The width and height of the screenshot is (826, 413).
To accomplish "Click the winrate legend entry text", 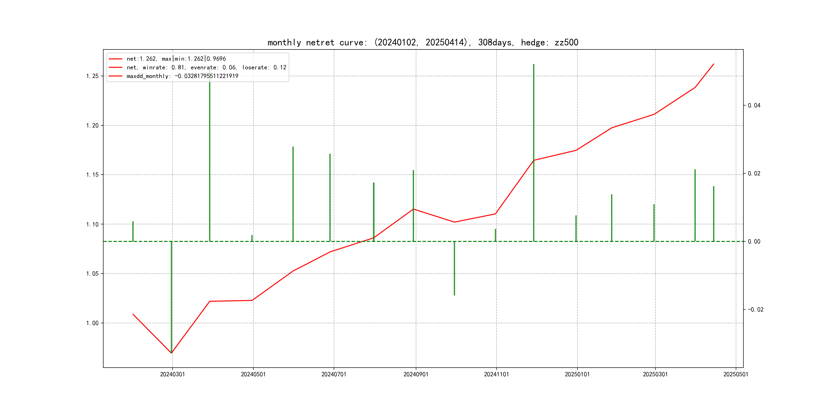I will click(206, 67).
